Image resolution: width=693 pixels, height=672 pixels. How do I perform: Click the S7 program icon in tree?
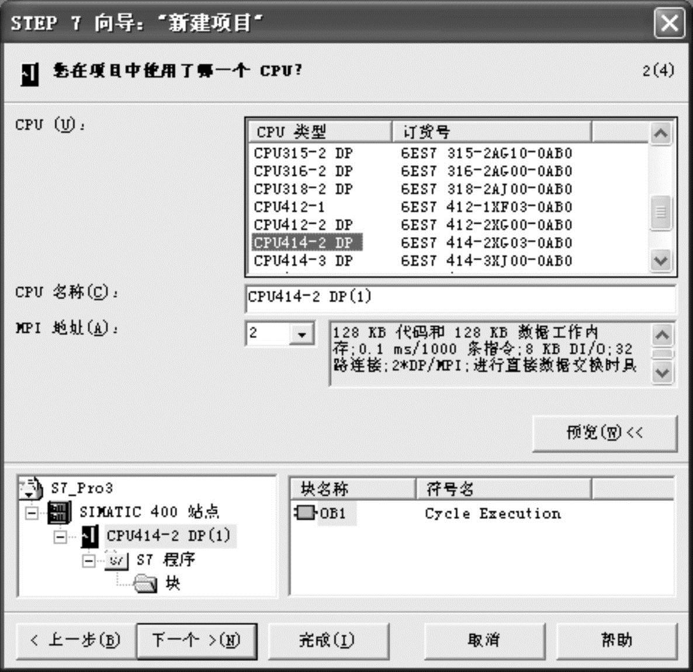pyautogui.click(x=117, y=560)
